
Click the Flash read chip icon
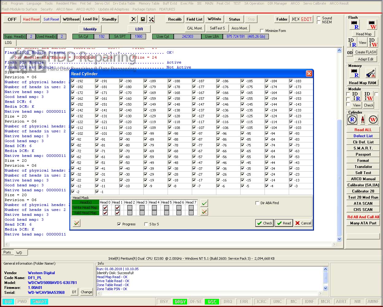(354, 25)
